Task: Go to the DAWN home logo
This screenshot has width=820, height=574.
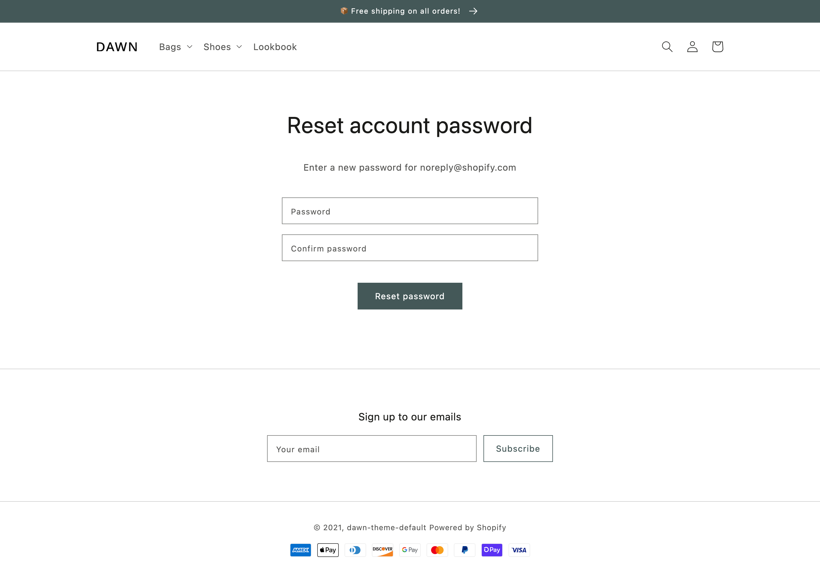Action: coord(117,47)
